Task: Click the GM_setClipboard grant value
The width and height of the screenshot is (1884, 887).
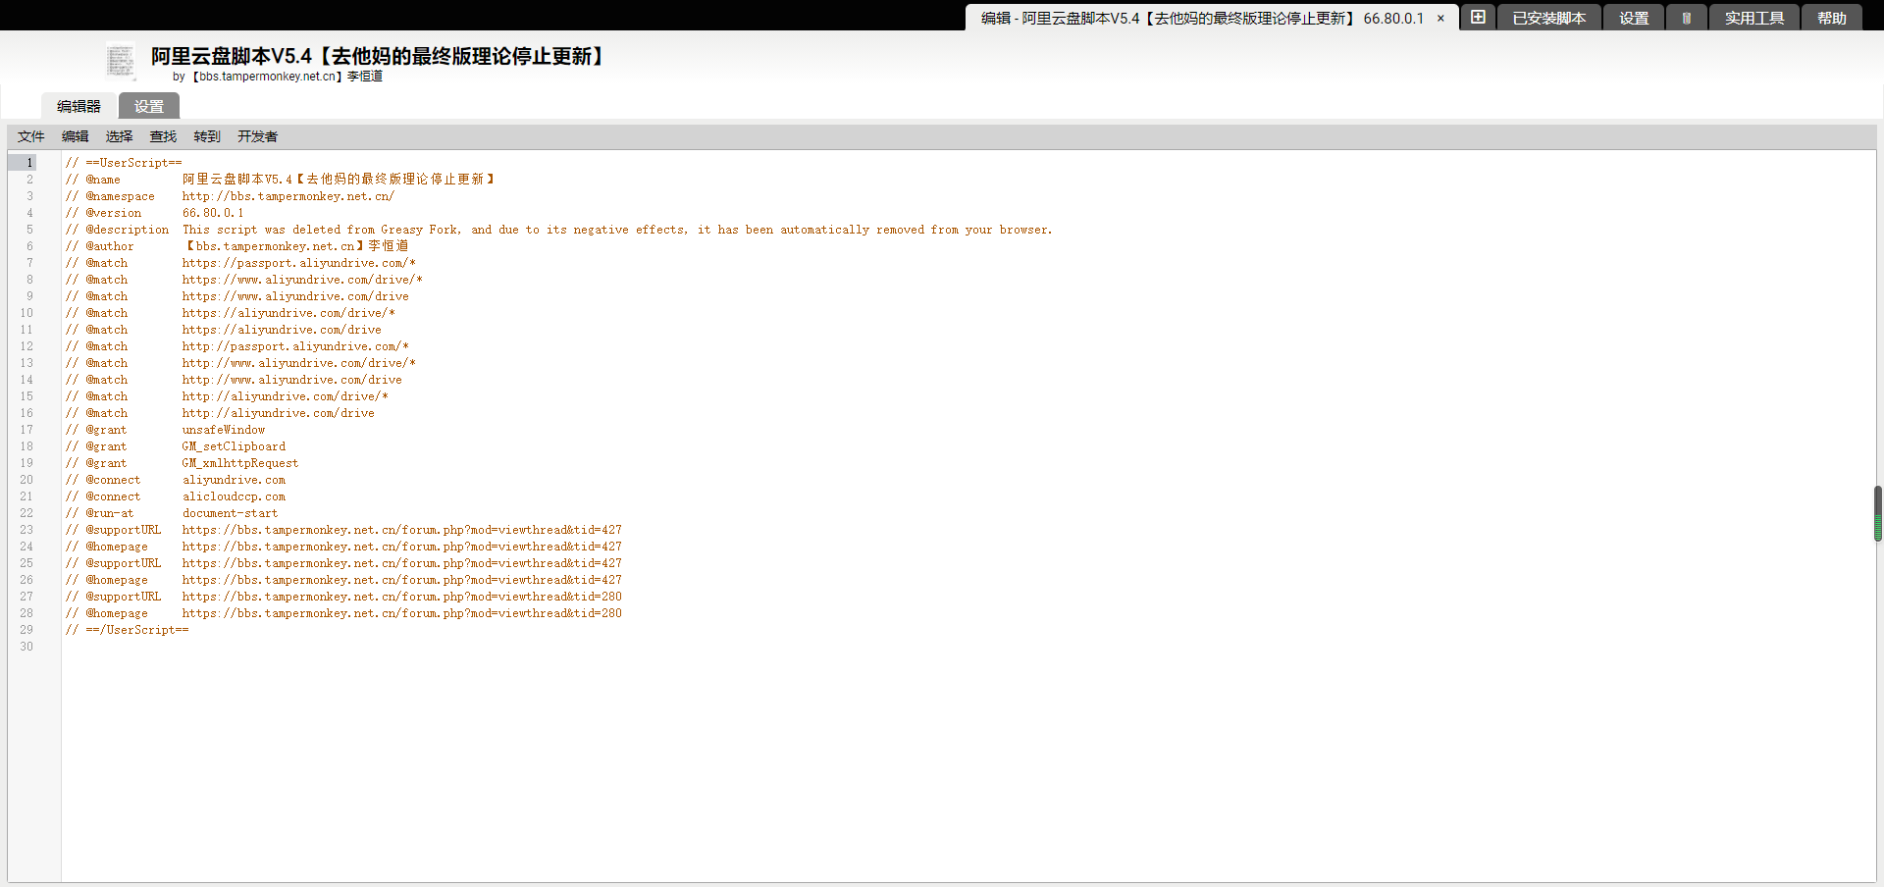Action: click(235, 446)
